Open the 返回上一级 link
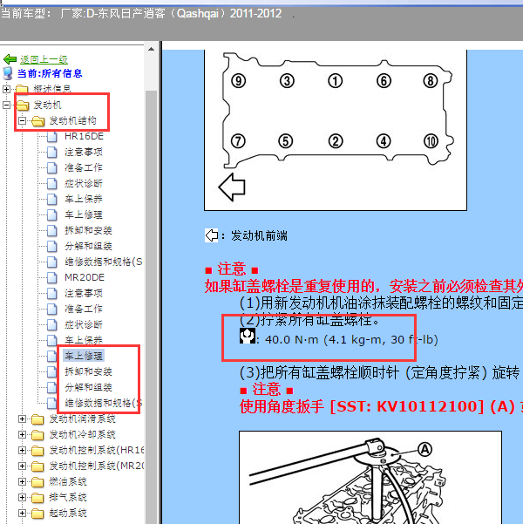523x524 pixels. [x=44, y=60]
